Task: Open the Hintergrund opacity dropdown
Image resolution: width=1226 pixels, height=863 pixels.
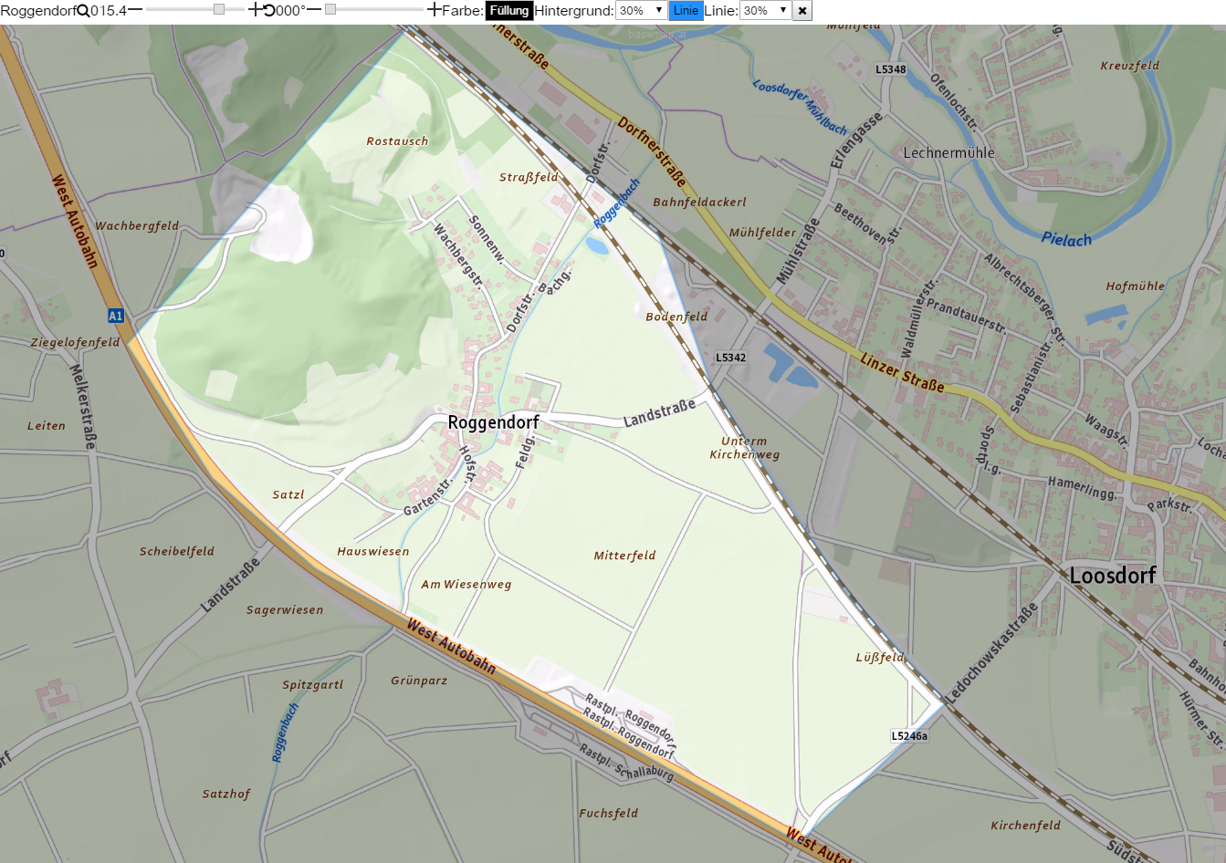Action: coord(641,11)
